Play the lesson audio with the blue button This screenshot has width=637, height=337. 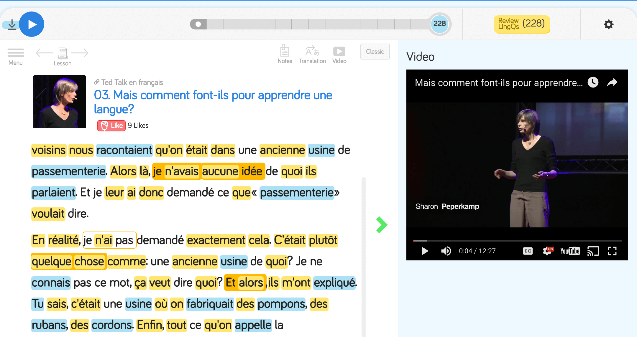coord(32,24)
